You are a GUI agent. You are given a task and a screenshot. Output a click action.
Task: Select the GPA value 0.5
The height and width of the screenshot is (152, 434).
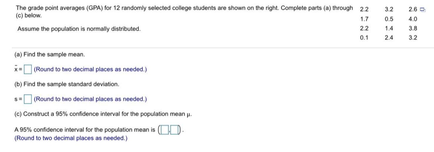(x=389, y=19)
